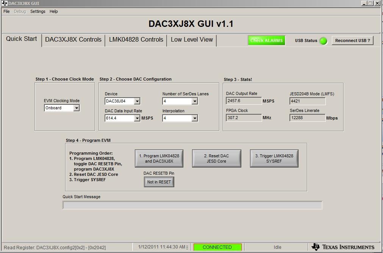The image size is (383, 253).
Task: Click the Texas Instruments logo in status bar
Action: tap(343, 247)
